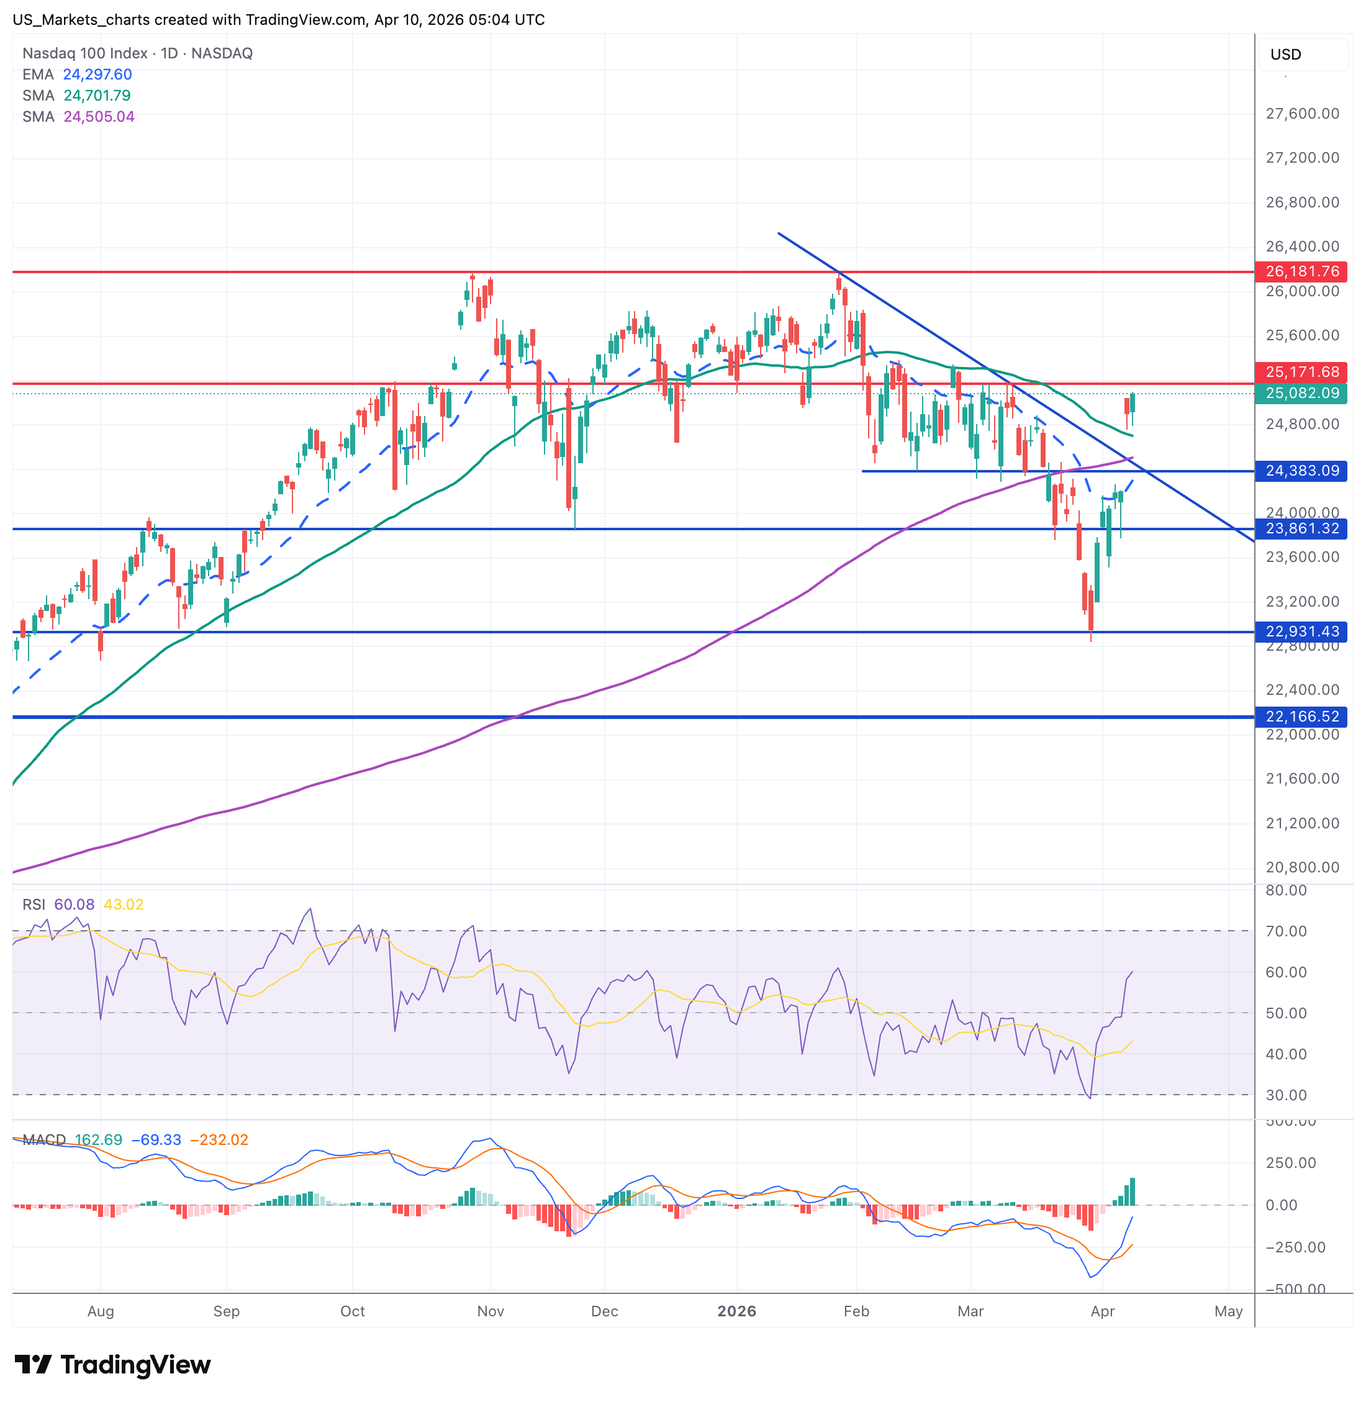Click the RSI indicator legend label
Image resolution: width=1366 pixels, height=1402 pixels.
[34, 904]
